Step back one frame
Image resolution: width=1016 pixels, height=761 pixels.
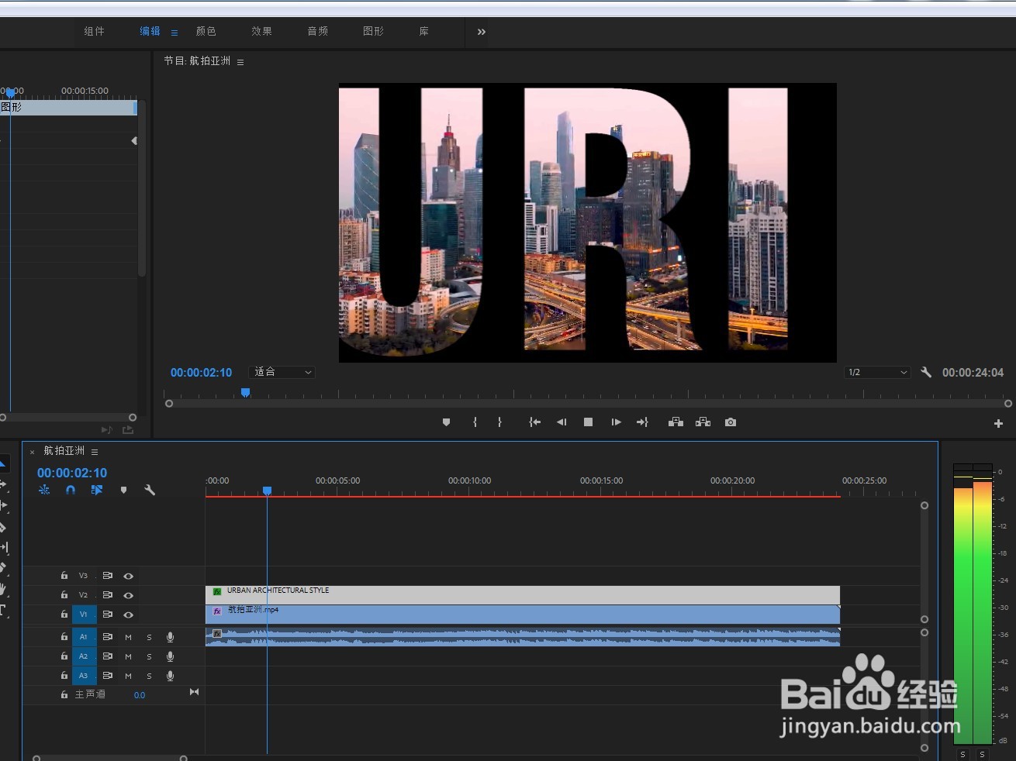point(562,422)
